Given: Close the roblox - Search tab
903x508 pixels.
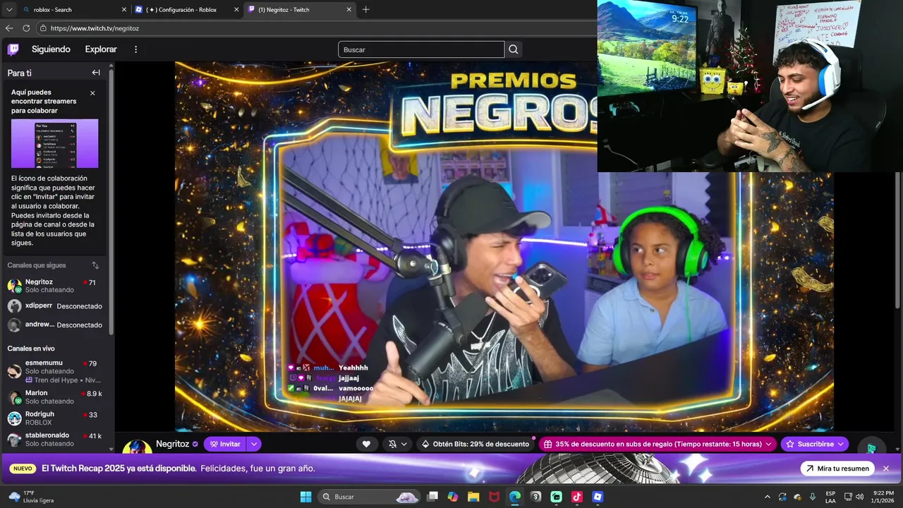Looking at the screenshot, I should (124, 10).
